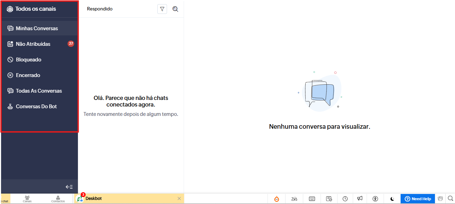Image resolution: width=455 pixels, height=204 pixels.
Task: Click the megaphone announcements icon
Action: [x=360, y=199]
